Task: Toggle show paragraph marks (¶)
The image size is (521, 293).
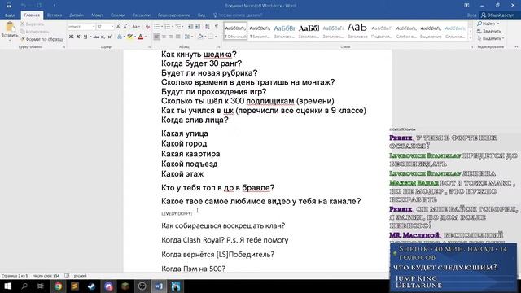Action: tap(217, 27)
